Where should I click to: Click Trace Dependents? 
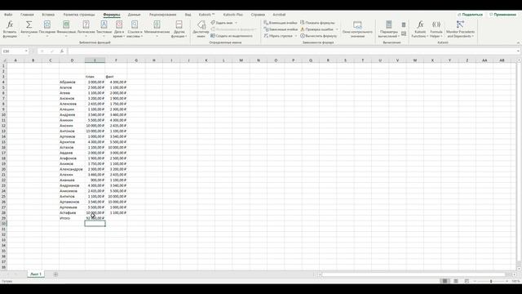pos(281,29)
